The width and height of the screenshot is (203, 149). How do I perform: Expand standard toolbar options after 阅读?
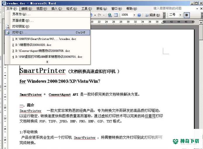pyautogui.click(x=164, y=15)
